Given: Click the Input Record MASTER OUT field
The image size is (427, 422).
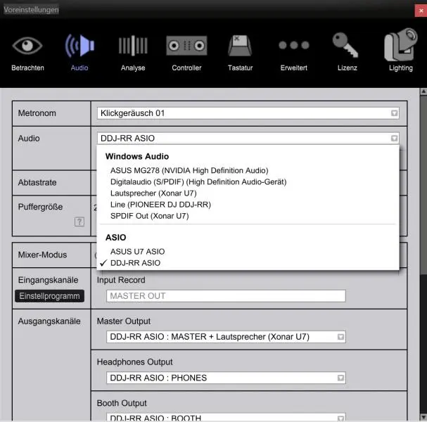Looking at the screenshot, I should pyautogui.click(x=226, y=296).
